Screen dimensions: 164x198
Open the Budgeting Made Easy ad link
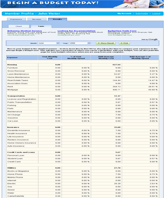pyautogui.click(x=122, y=31)
